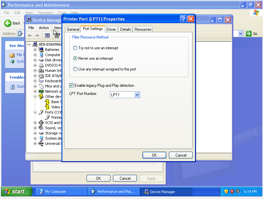Click the Human Interface Devices icon

tap(41, 70)
